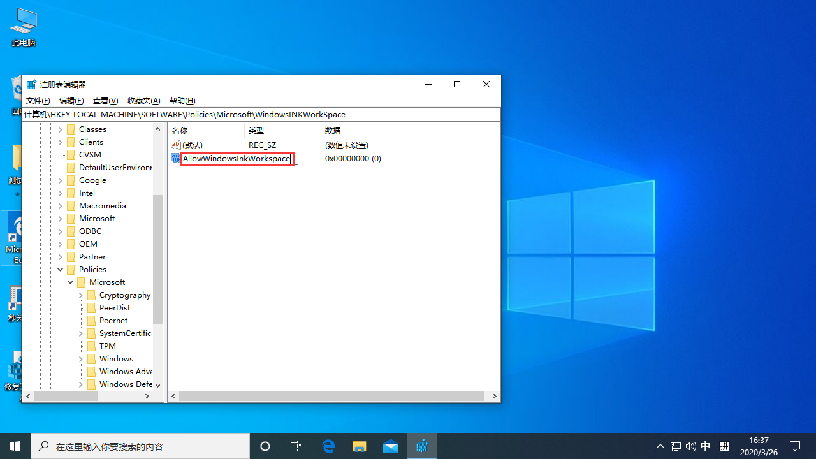Image resolution: width=816 pixels, height=459 pixels.
Task: Open Task View from the taskbar
Action: (x=296, y=446)
